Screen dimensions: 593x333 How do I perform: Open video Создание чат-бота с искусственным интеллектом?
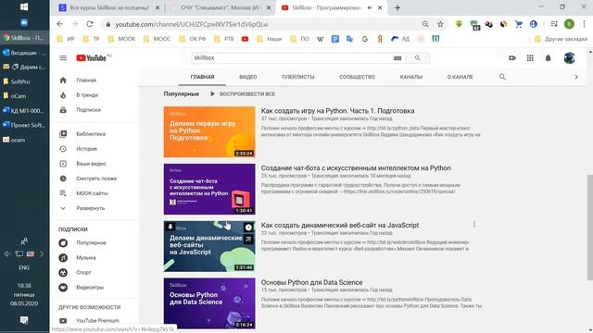click(356, 168)
